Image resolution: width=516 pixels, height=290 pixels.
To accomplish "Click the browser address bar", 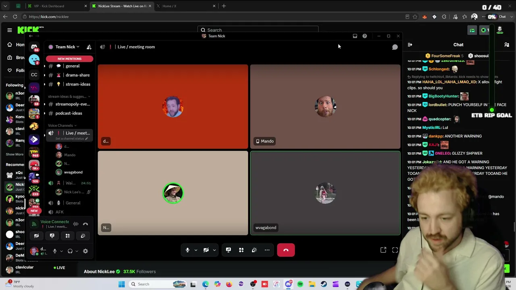I will pyautogui.click(x=214, y=17).
